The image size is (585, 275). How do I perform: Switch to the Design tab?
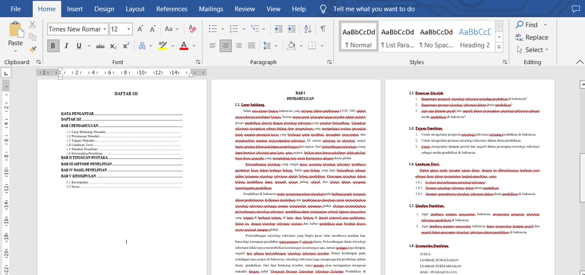[x=104, y=9]
